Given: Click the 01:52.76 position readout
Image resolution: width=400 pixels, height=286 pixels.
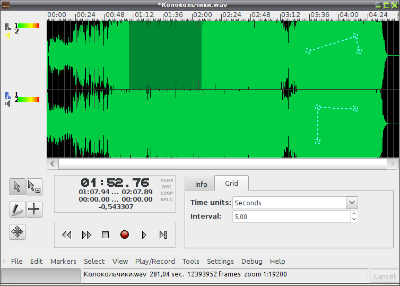Looking at the screenshot, I should click(115, 183).
